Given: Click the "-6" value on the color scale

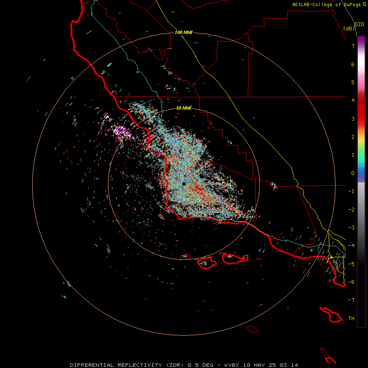Looking at the screenshot, I should point(351,282).
